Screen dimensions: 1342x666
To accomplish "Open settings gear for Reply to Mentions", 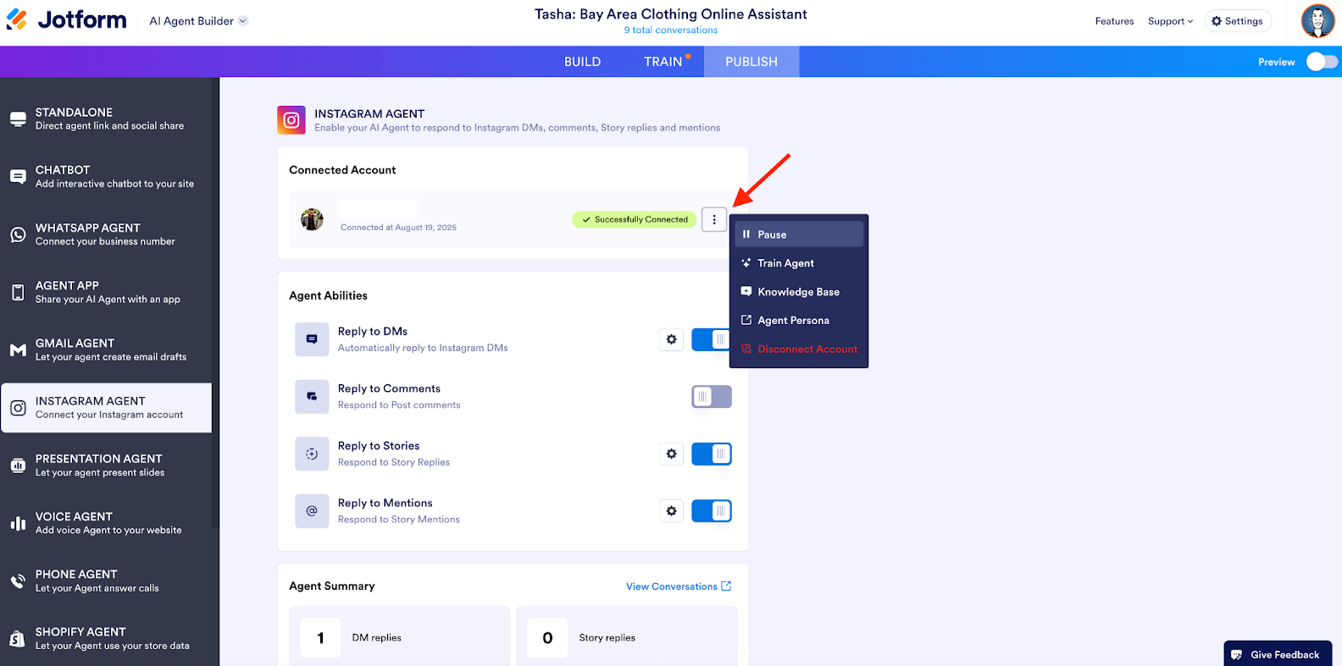I will click(x=671, y=511).
